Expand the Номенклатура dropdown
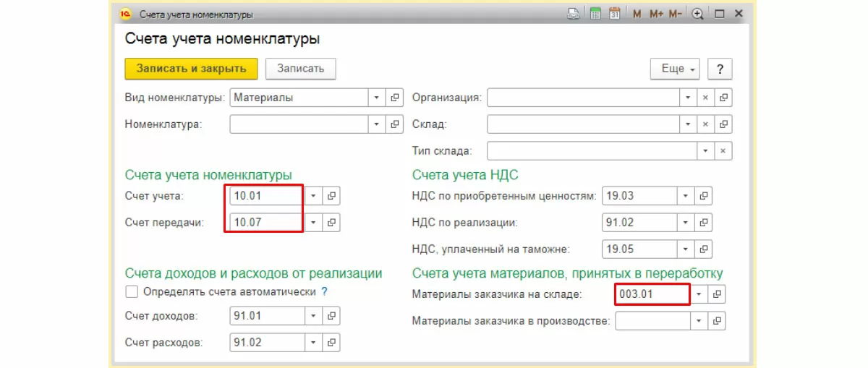Screen dimensions: 868x368 [x=378, y=124]
